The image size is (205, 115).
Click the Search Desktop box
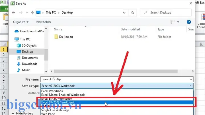pos(166,12)
